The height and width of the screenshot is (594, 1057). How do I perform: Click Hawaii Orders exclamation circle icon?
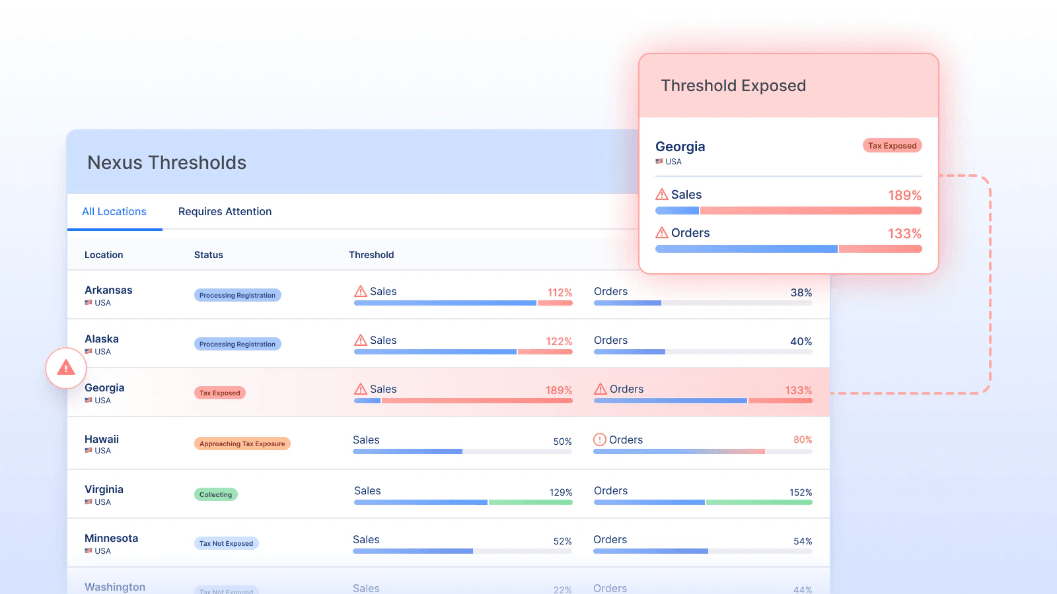tap(600, 440)
